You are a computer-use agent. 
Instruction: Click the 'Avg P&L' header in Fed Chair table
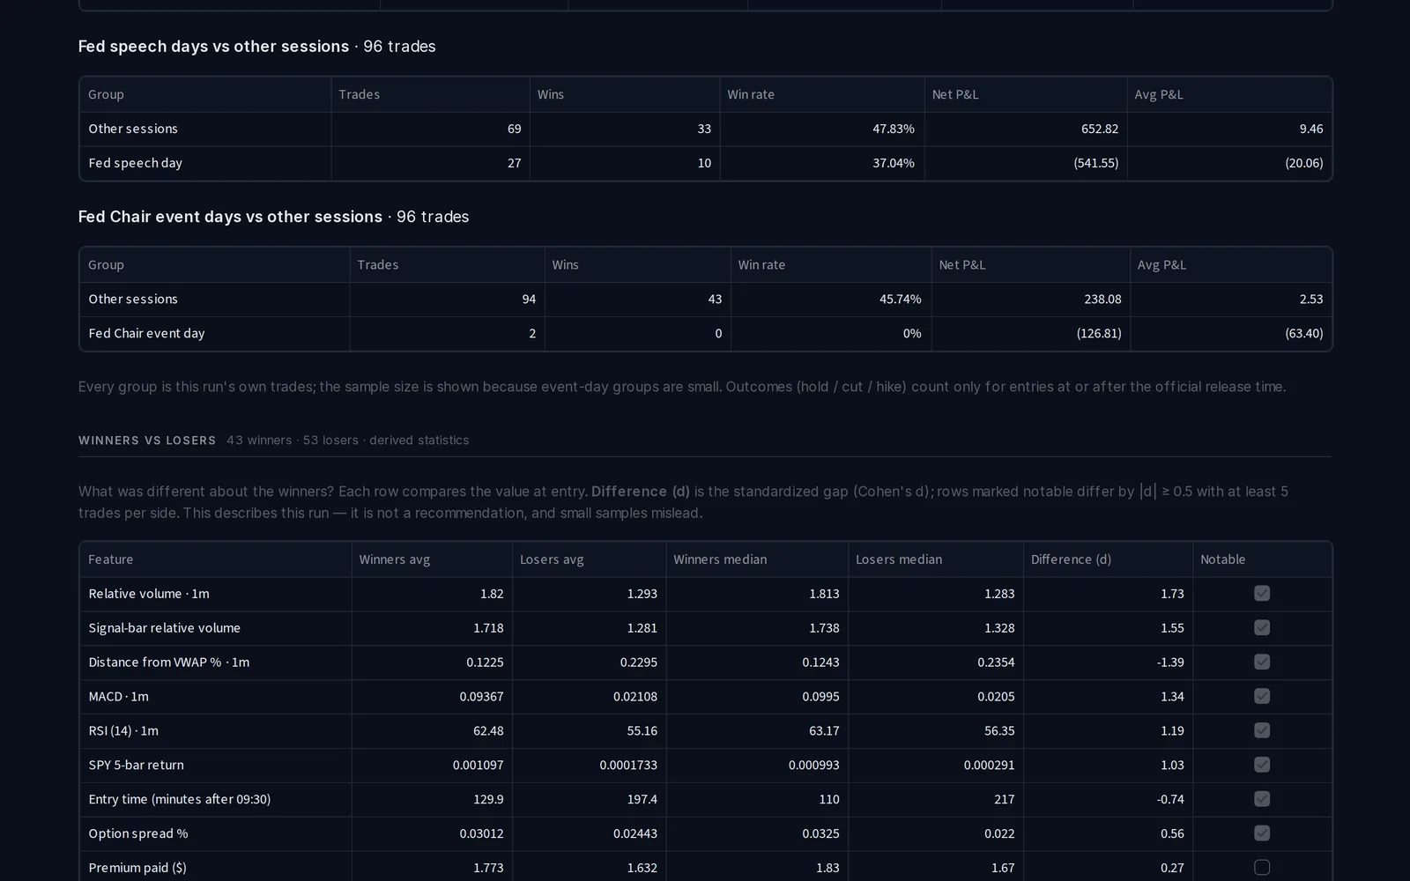[1161, 264]
